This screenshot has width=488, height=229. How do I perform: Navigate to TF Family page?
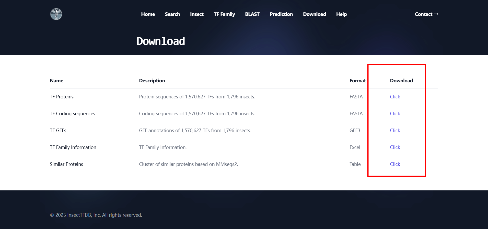(224, 14)
